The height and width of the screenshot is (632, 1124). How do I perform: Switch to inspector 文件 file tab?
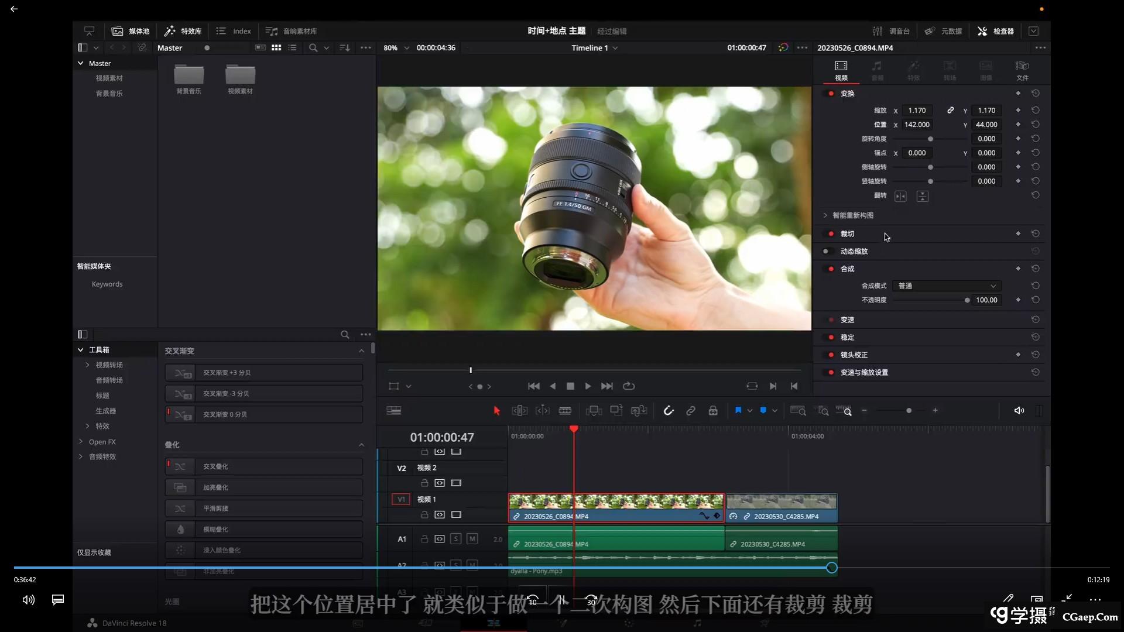[1022, 70]
